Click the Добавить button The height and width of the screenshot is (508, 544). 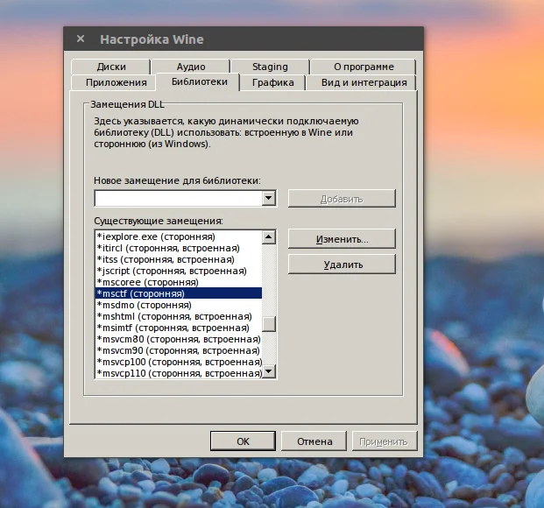pos(342,199)
